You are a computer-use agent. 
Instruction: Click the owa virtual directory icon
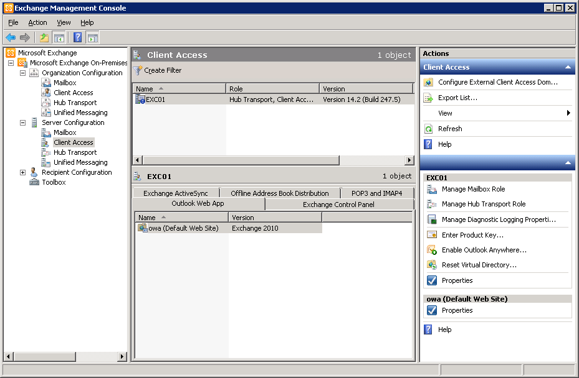click(143, 228)
